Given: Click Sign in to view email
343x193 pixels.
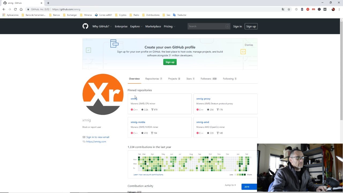Looking at the screenshot, I should 98,137.
